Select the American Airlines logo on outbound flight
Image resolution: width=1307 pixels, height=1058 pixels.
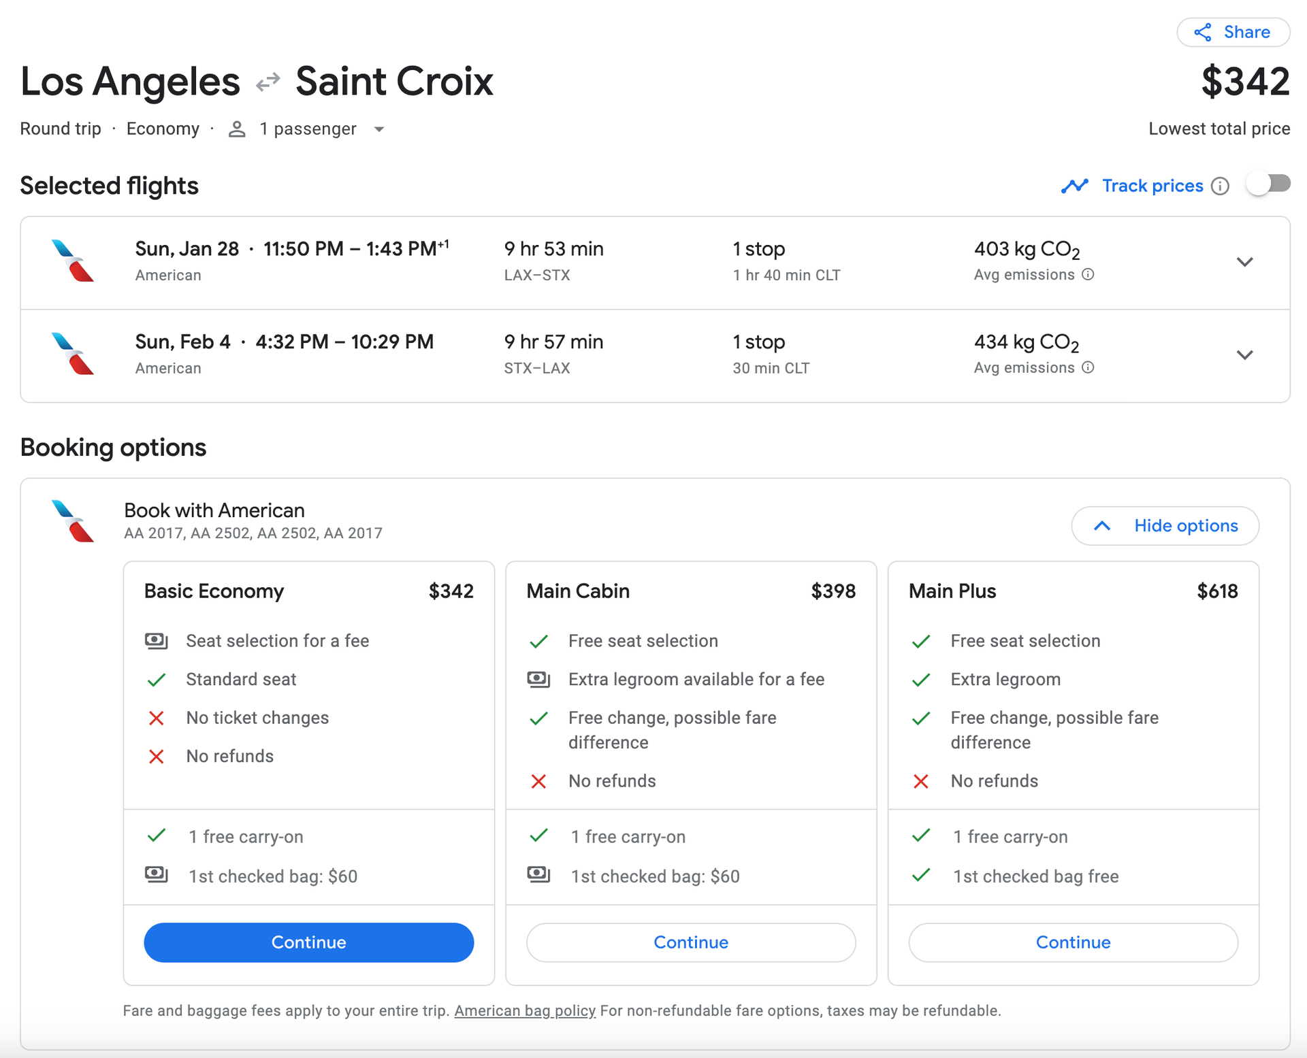[x=73, y=262]
